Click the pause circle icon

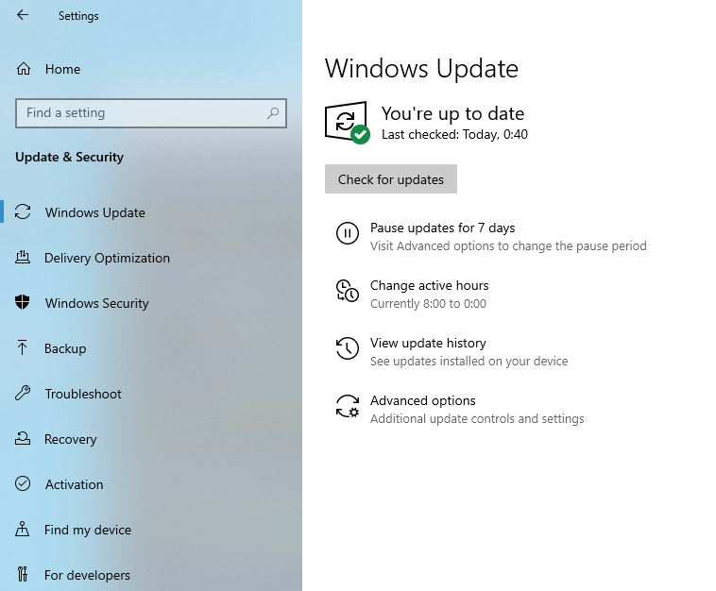coord(348,233)
